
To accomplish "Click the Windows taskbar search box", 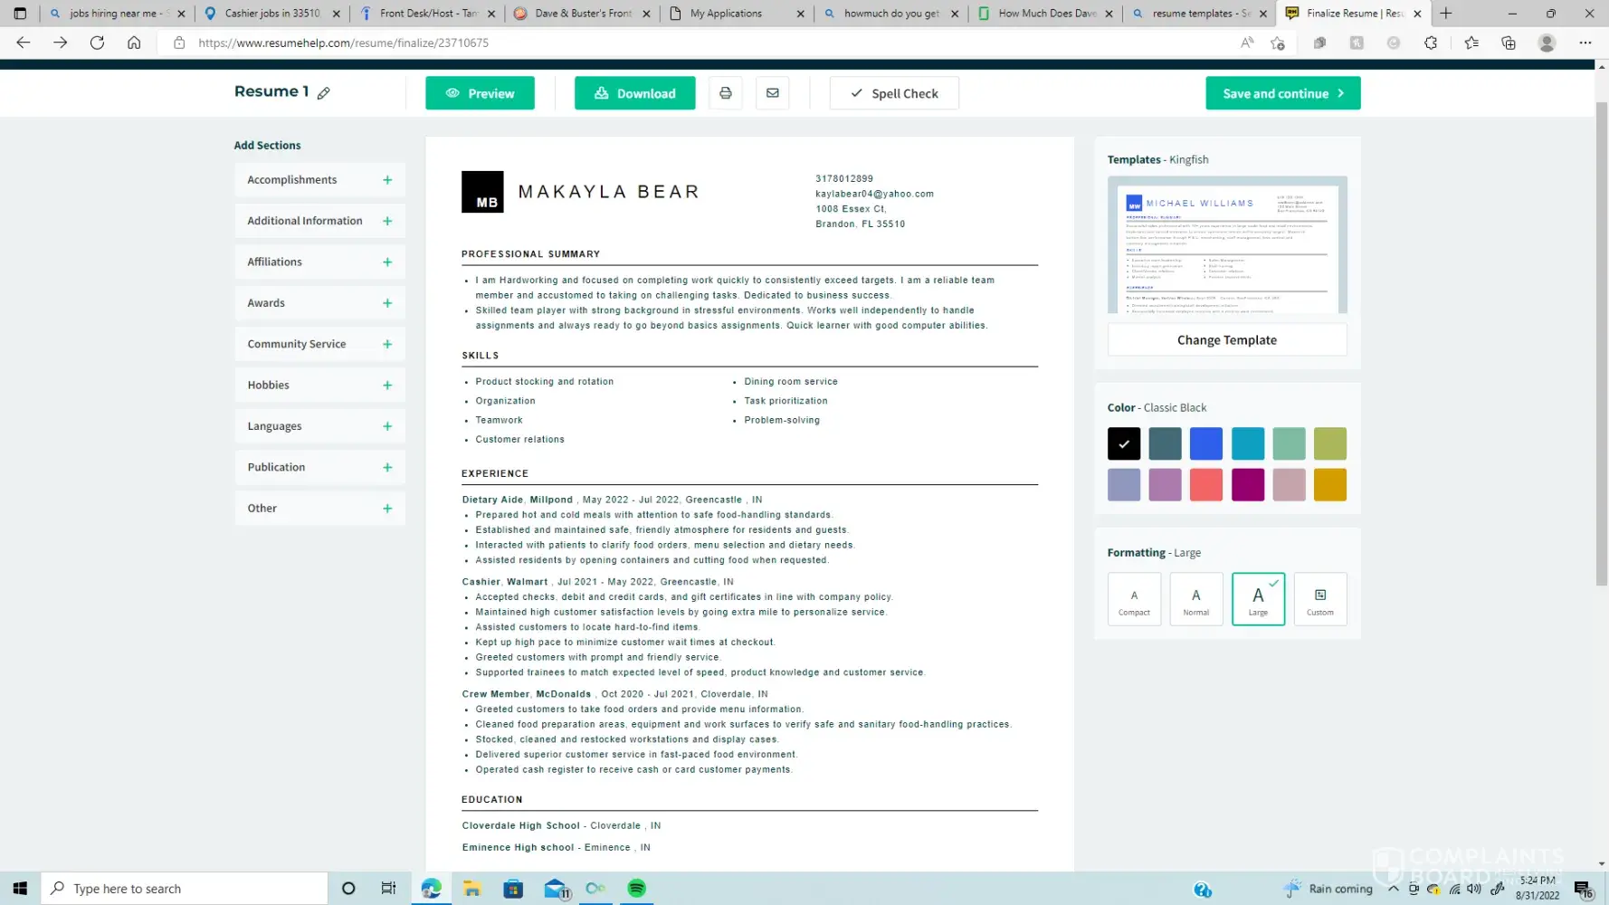I will [x=185, y=889].
